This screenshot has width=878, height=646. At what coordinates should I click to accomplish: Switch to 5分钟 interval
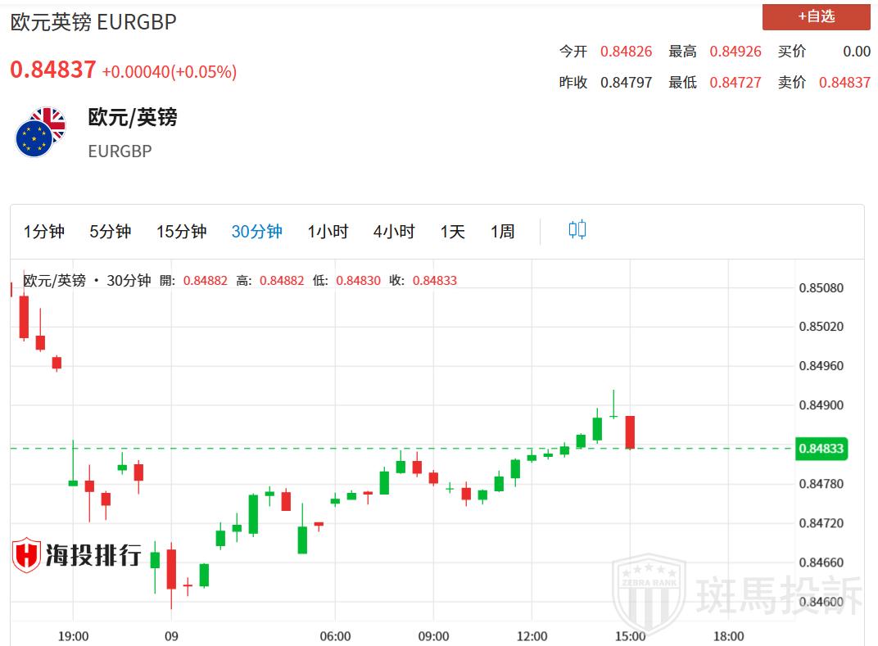[111, 232]
